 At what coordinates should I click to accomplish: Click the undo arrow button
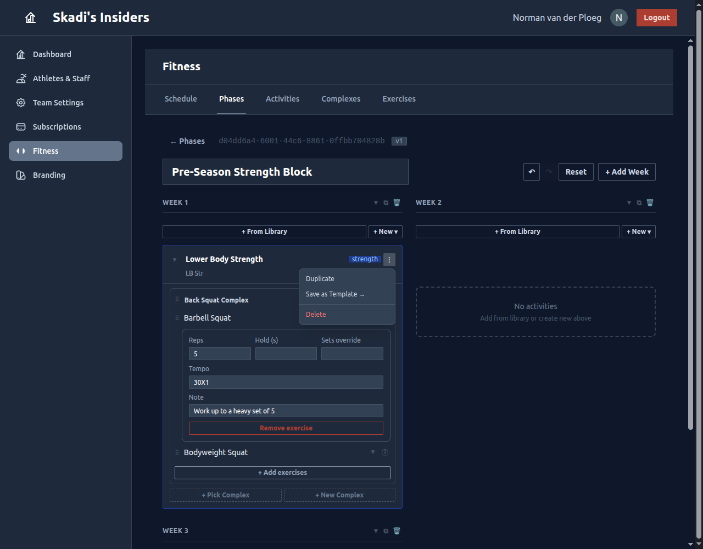tap(532, 172)
